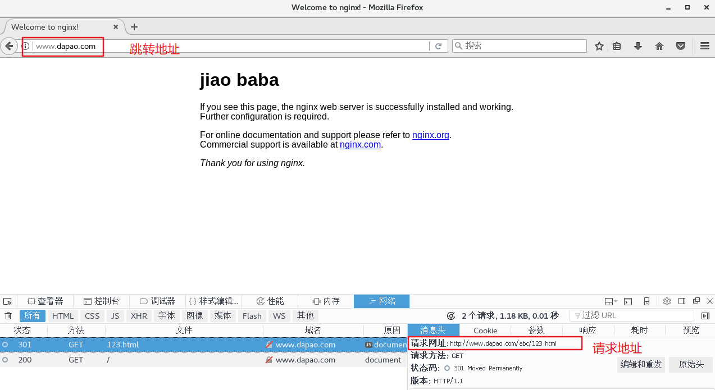Toggle the 其他 other filter

point(306,316)
